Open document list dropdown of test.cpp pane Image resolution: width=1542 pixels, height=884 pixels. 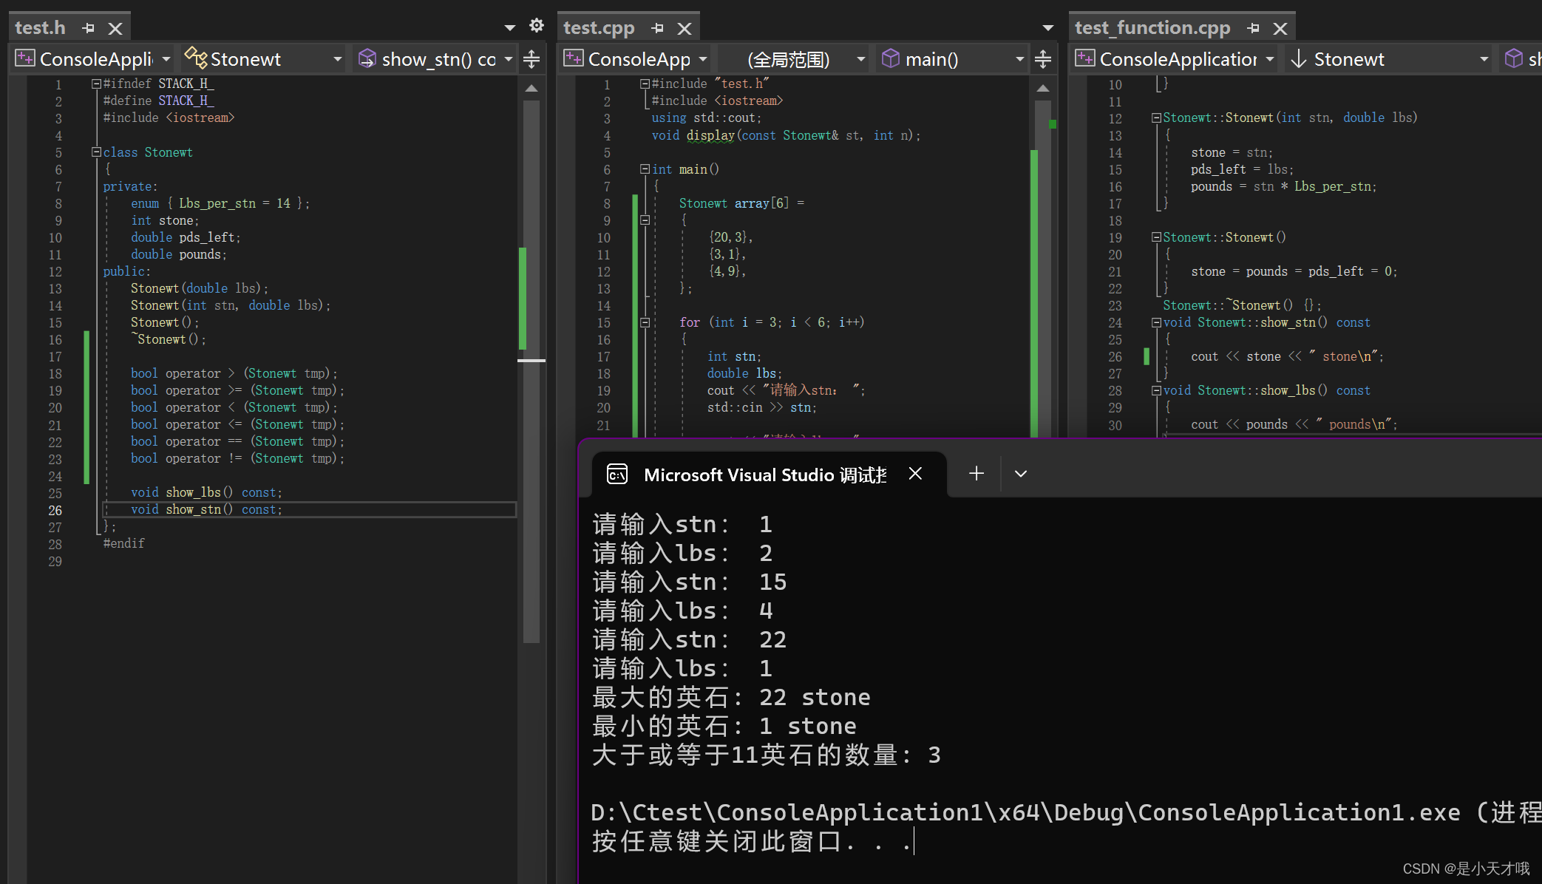click(x=1047, y=28)
